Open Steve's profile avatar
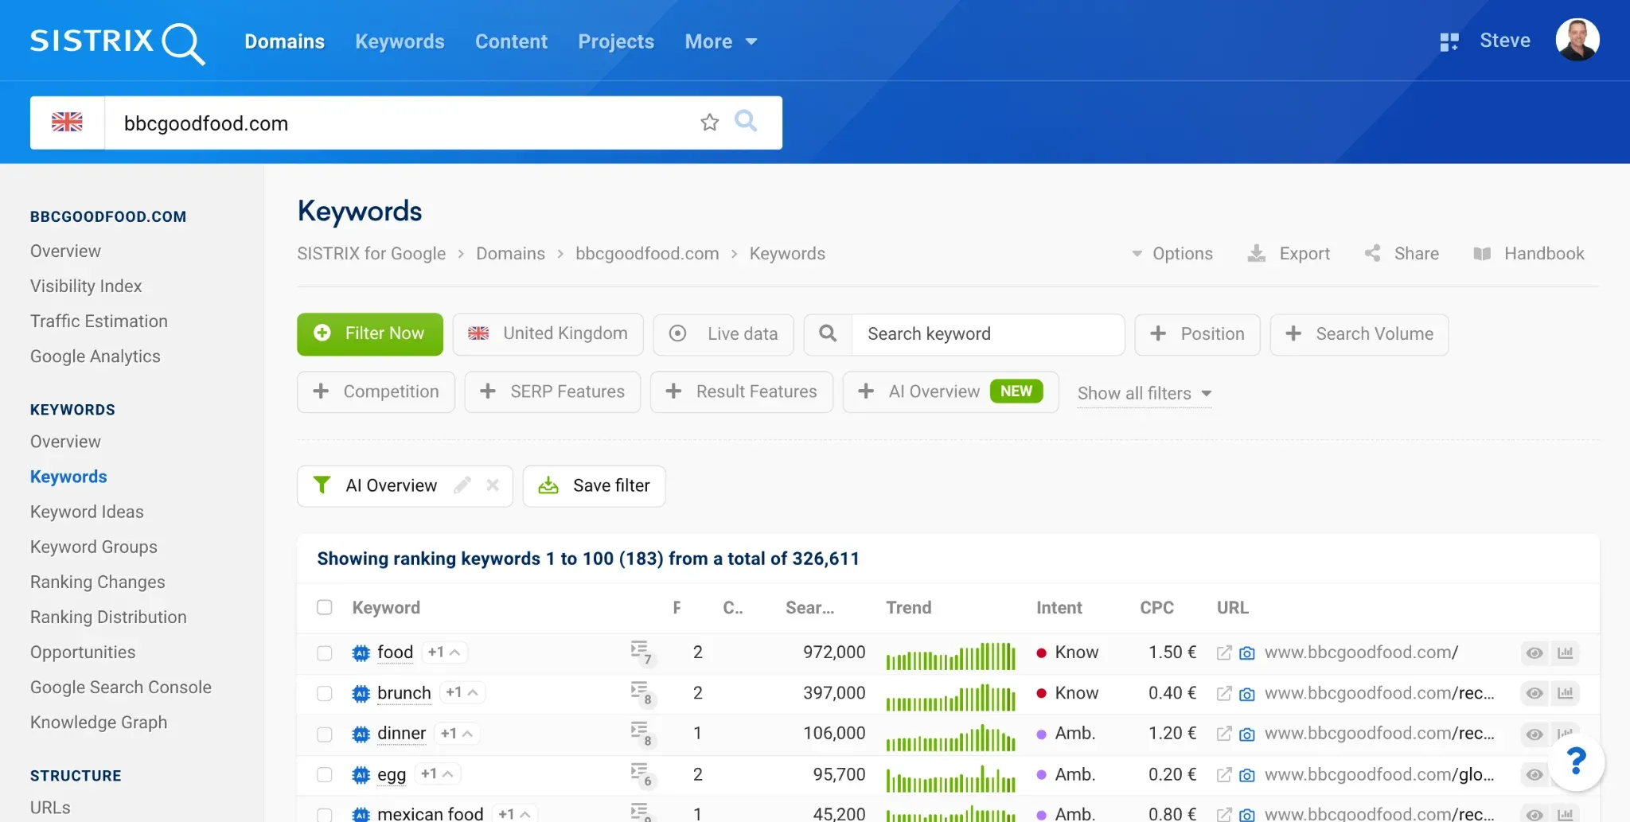This screenshot has height=822, width=1630. click(x=1577, y=40)
